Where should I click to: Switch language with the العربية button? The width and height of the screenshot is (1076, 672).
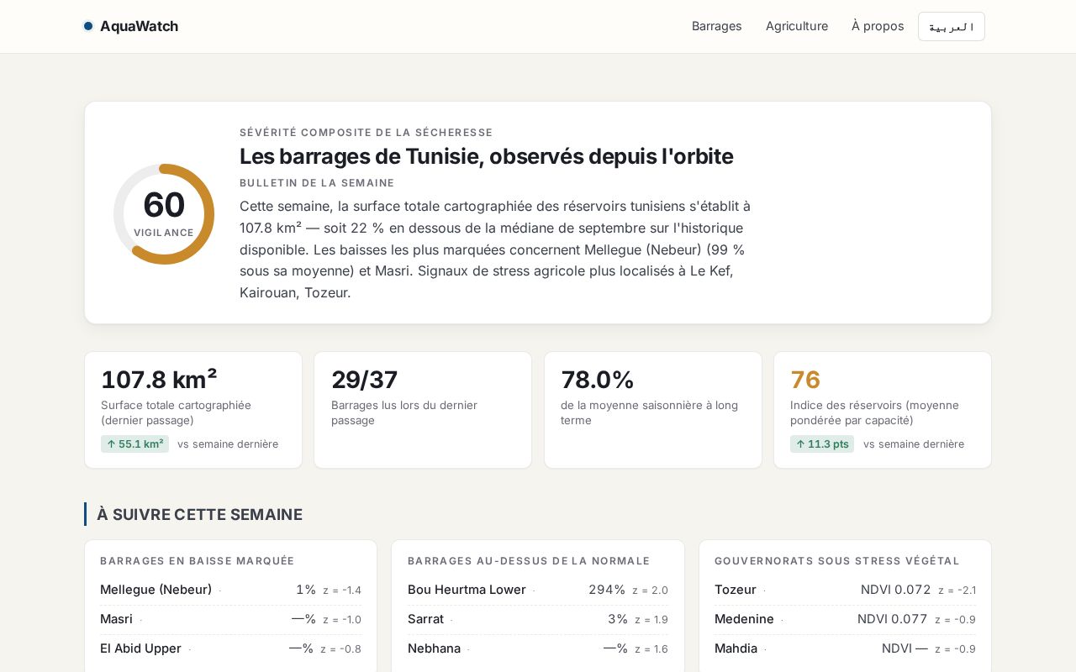[x=952, y=26]
